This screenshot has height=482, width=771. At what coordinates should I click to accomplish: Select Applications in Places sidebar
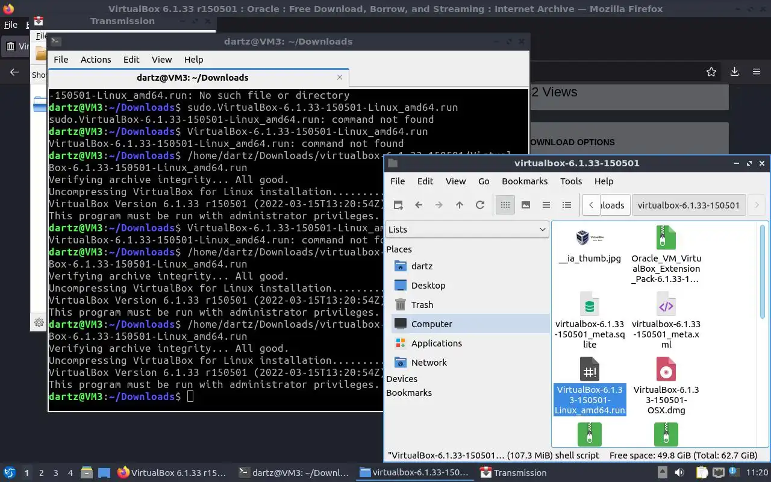tap(470, 343)
